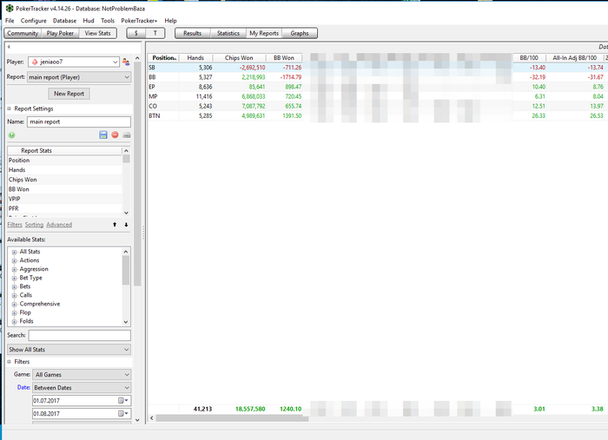The width and height of the screenshot is (608, 440).
Task: Save the report with the floppy disk icon
Action: pyautogui.click(x=103, y=135)
